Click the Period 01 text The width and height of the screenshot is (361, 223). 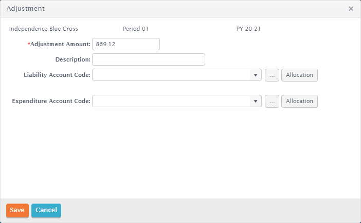coord(135,29)
